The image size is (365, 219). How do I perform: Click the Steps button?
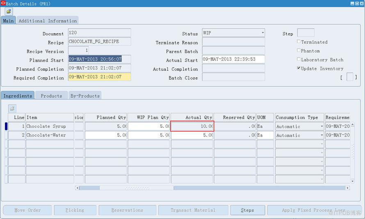coord(247,210)
